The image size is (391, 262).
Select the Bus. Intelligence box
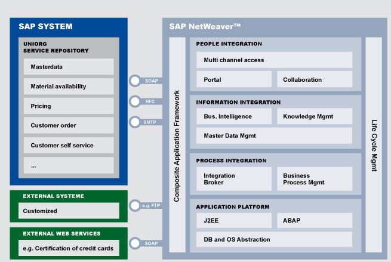tap(234, 116)
